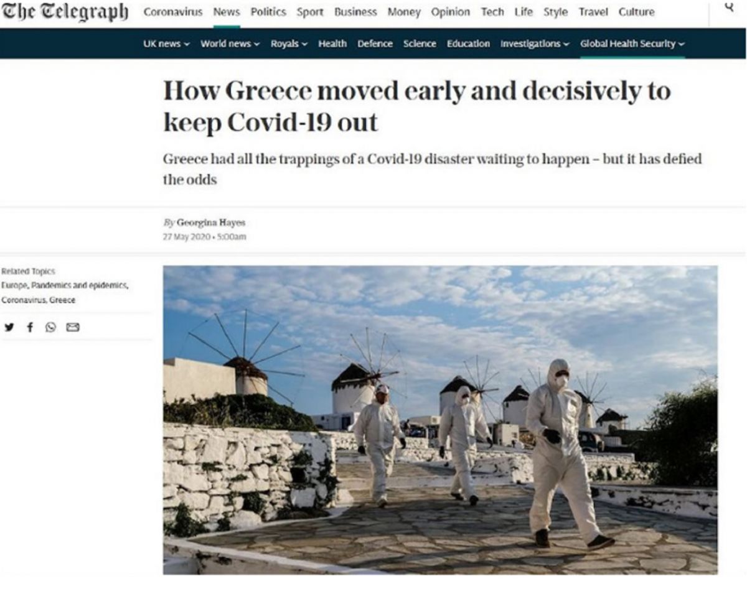Expand the World news dropdown
This screenshot has width=747, height=602.
pos(230,44)
